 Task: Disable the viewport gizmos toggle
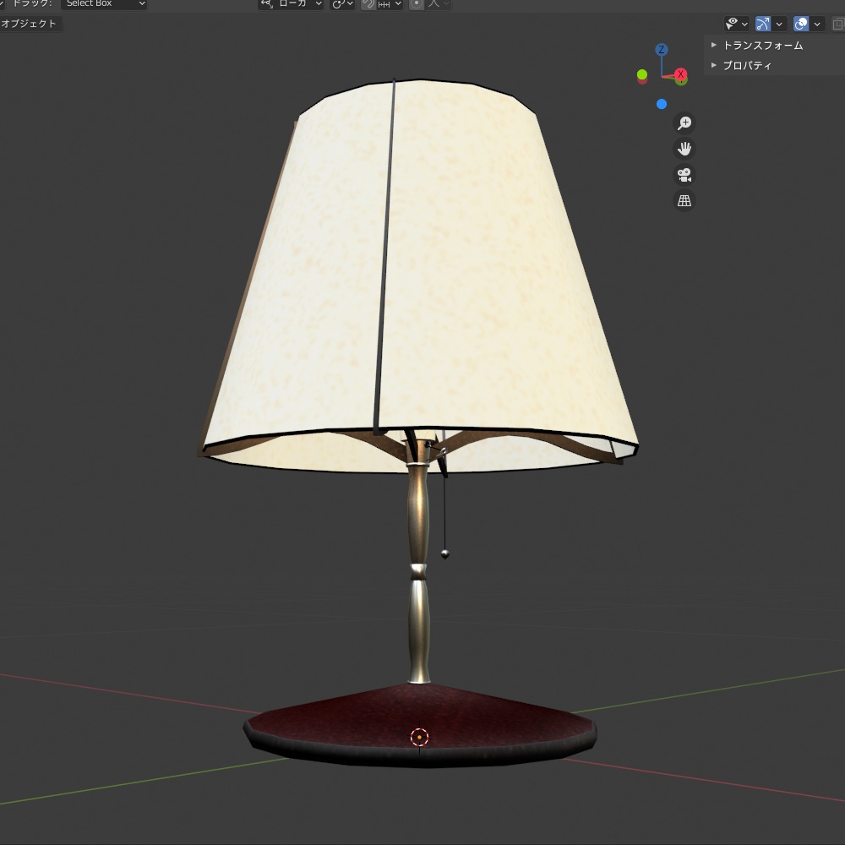[x=761, y=23]
